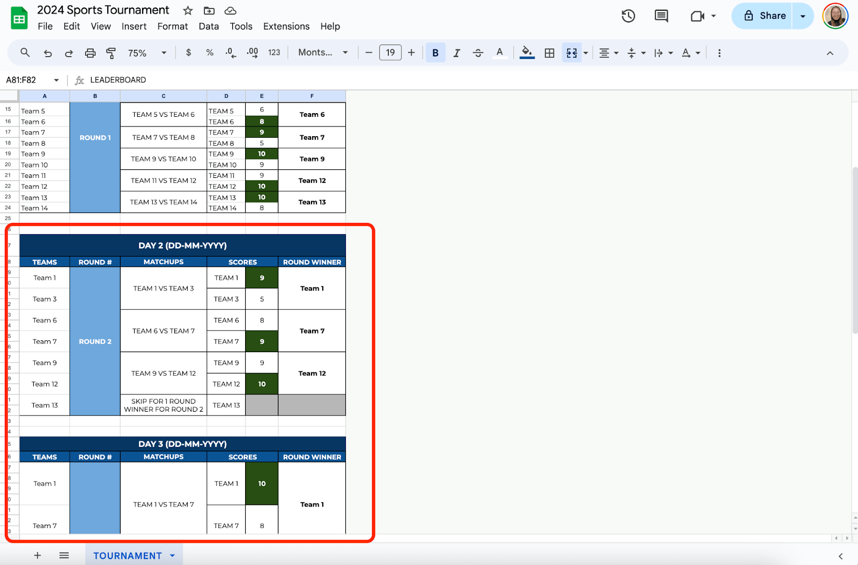Viewport: 858px width, 565px height.
Task: Toggle bold formatting button
Action: point(435,53)
